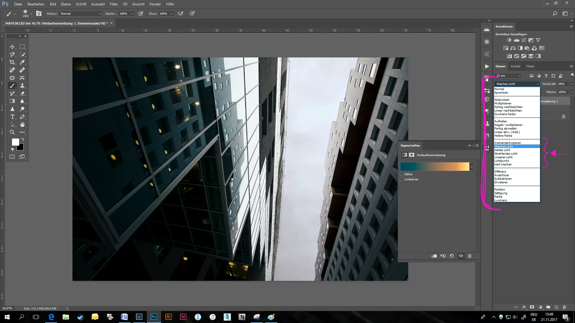Add Levels histogram adjustment in Korrekturen

tap(517, 40)
